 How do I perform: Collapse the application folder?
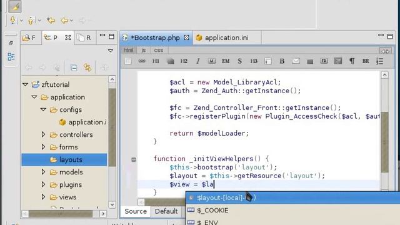pos(34,97)
